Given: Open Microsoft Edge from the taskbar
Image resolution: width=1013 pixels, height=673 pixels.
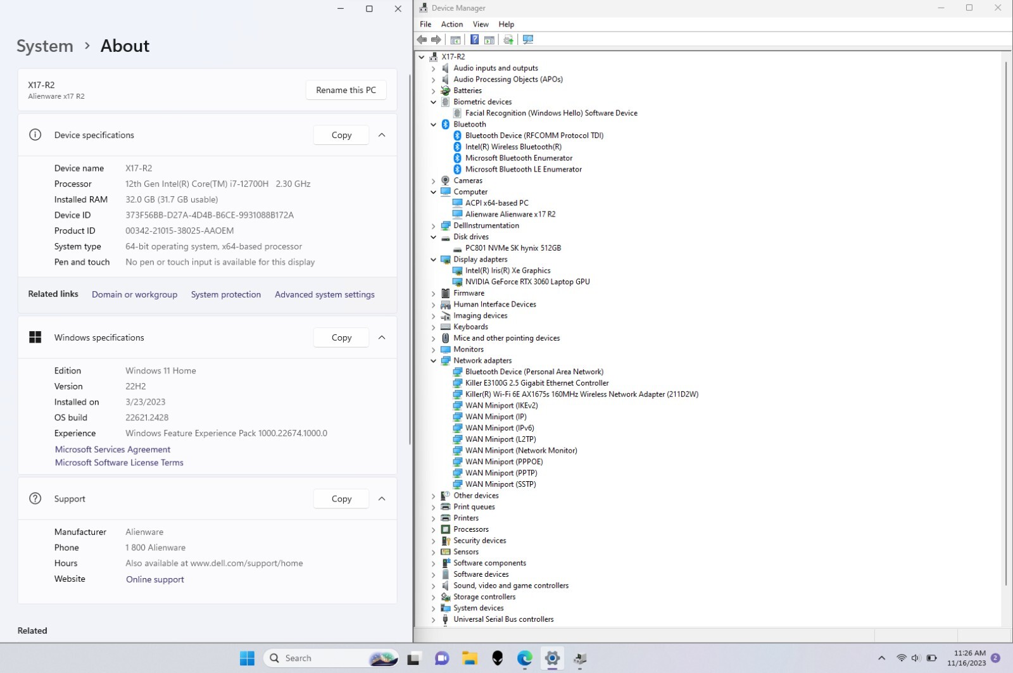Looking at the screenshot, I should (x=524, y=658).
